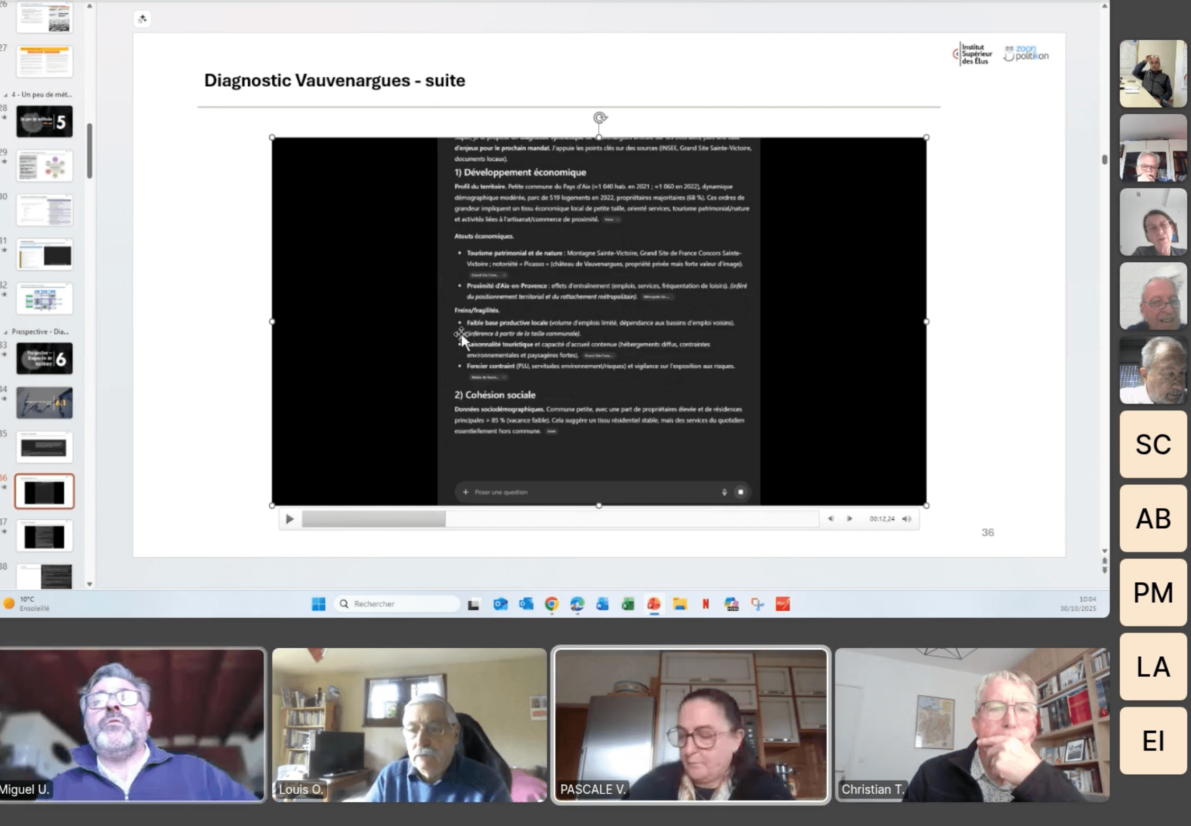Click the SC participant avatar tile
The height and width of the screenshot is (826, 1191).
[x=1153, y=444]
